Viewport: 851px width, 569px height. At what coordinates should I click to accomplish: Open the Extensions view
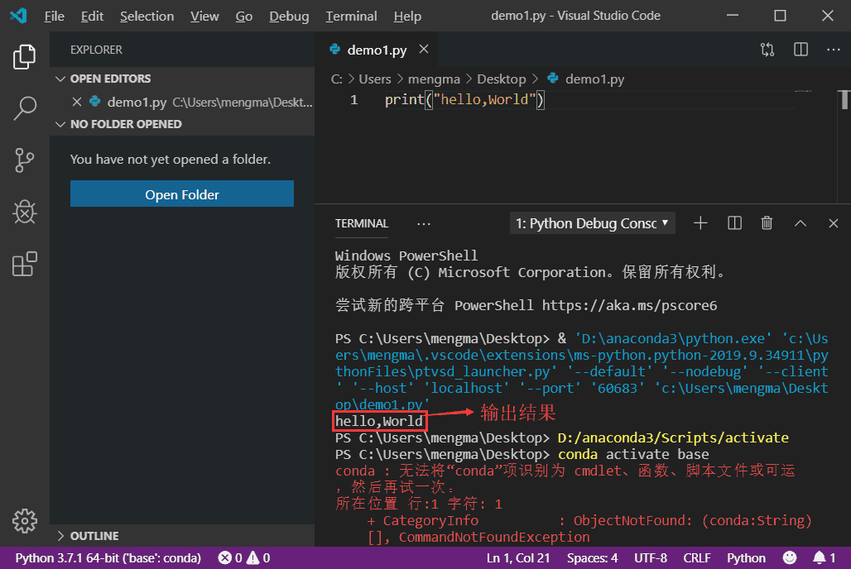pyautogui.click(x=24, y=263)
